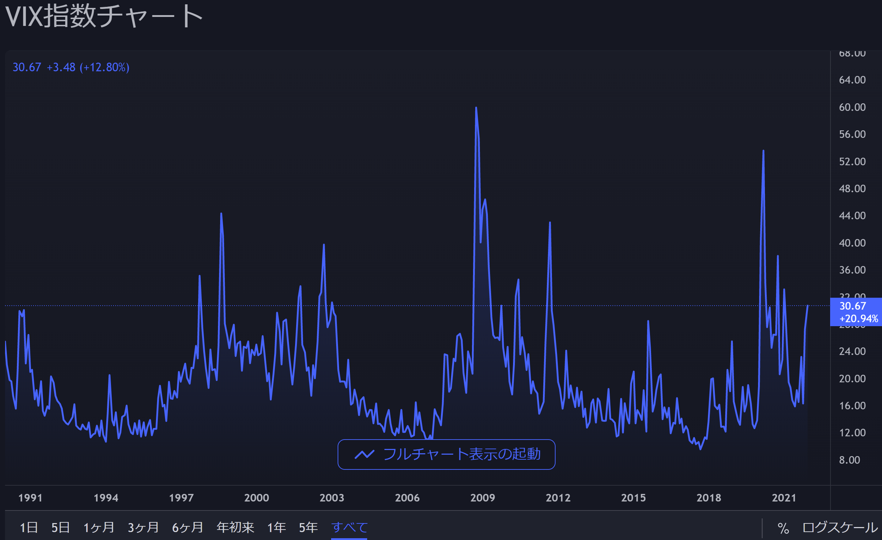Click the 30.67 current price label

852,306
